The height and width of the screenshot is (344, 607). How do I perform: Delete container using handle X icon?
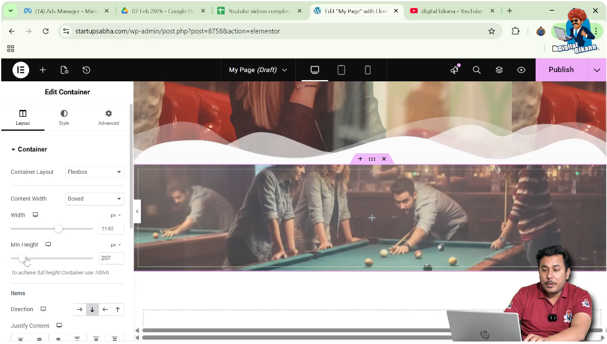pyautogui.click(x=384, y=159)
